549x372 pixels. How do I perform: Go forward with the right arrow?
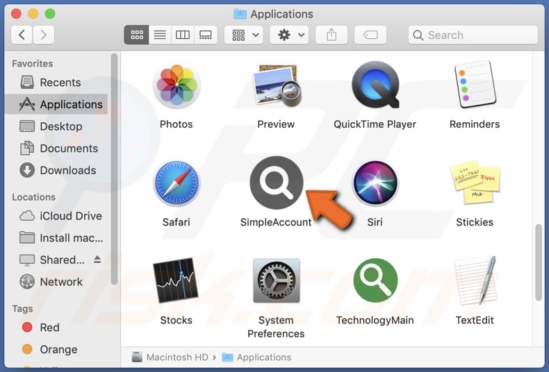pos(43,35)
